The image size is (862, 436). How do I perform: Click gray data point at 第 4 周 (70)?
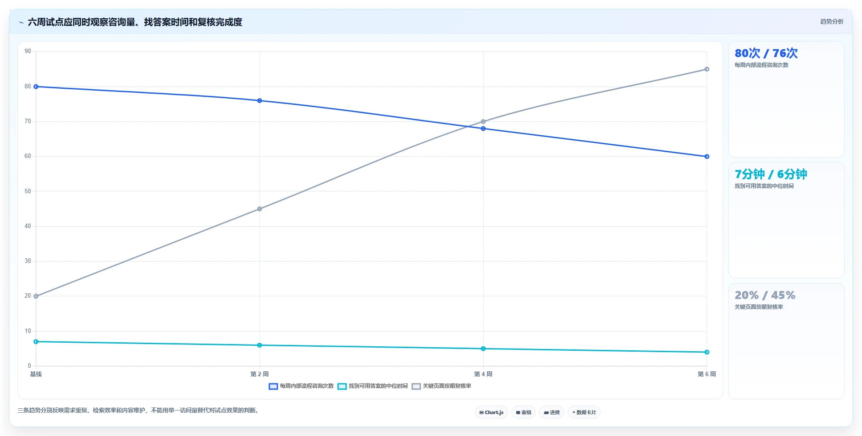pos(483,121)
